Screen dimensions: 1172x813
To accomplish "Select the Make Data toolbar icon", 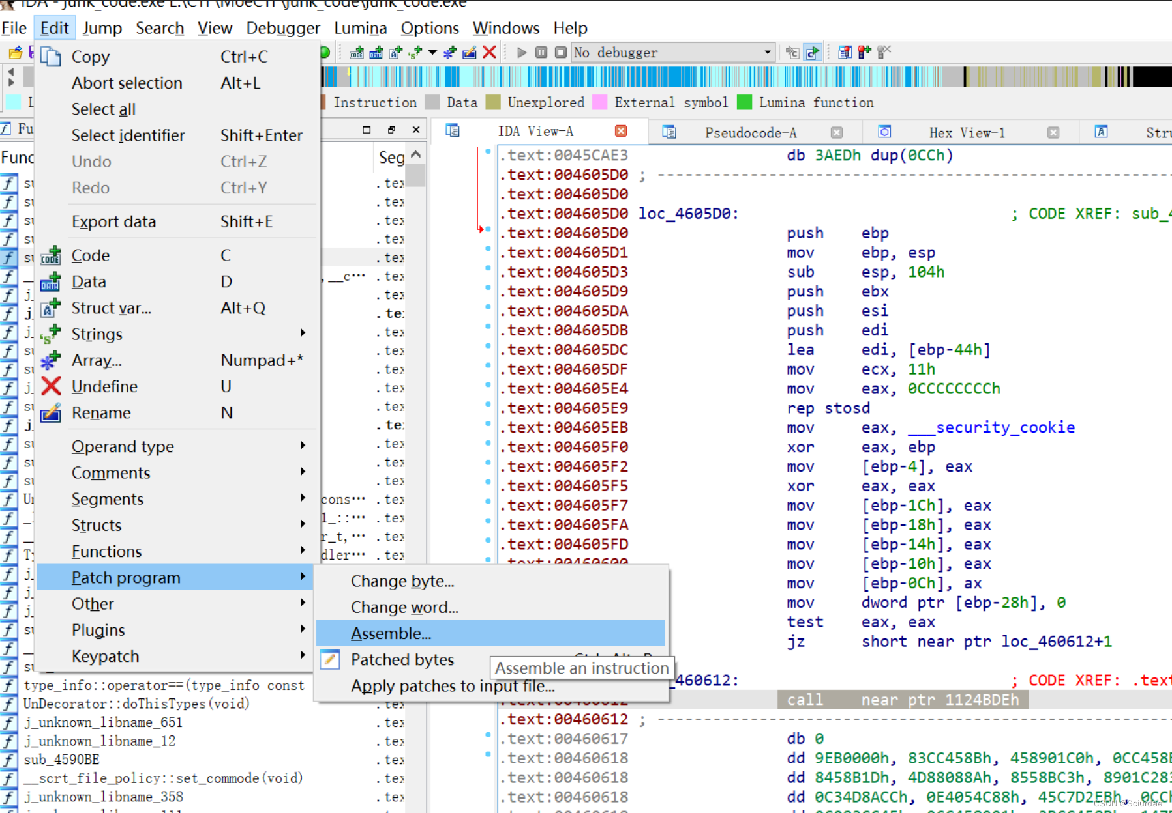I will tap(376, 53).
